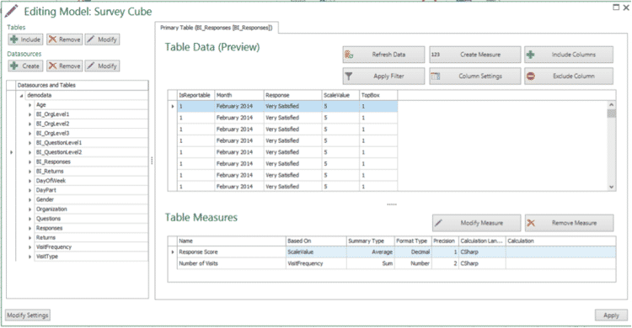Collapse the demodata datasource node
The image size is (632, 328).
point(21,96)
